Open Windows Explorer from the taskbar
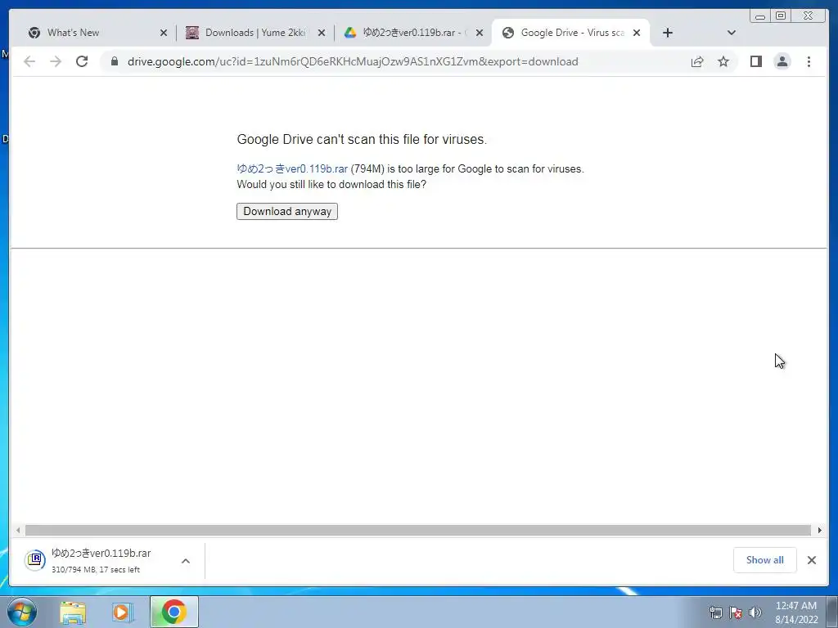The width and height of the screenshot is (838, 628). coord(73,612)
